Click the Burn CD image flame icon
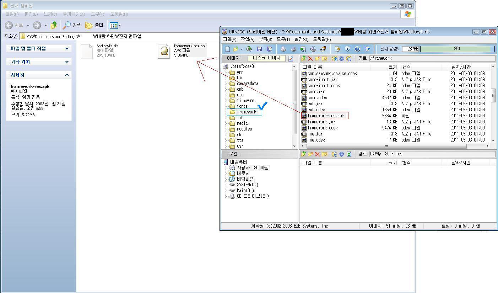Screen dimensions: 498x293 coord(323,49)
